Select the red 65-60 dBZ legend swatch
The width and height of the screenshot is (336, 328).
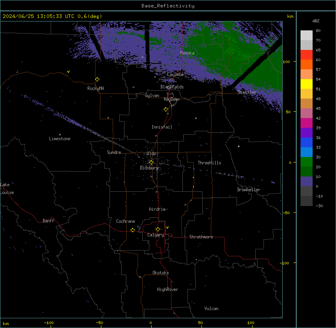point(306,55)
